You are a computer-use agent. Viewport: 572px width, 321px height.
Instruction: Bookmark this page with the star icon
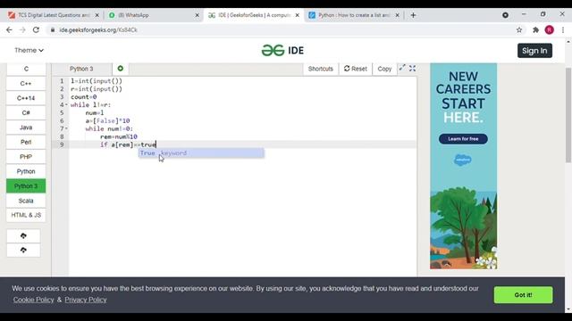[x=519, y=29]
